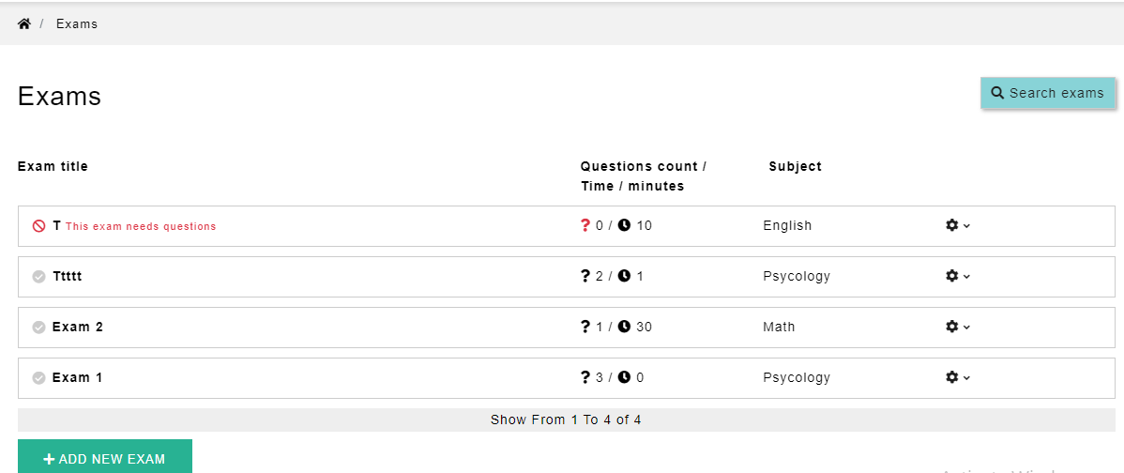The image size is (1124, 473).
Task: Click the check status icon beside Exam 1
Action: 39,378
